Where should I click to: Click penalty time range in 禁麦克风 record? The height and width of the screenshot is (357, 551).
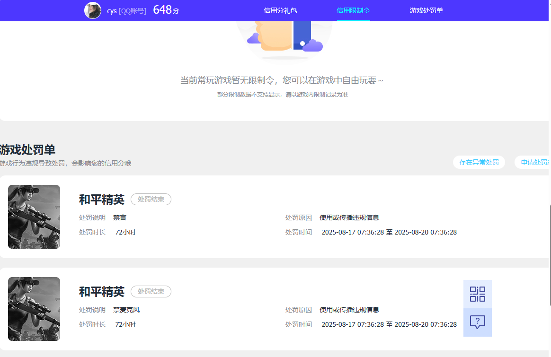click(389, 325)
